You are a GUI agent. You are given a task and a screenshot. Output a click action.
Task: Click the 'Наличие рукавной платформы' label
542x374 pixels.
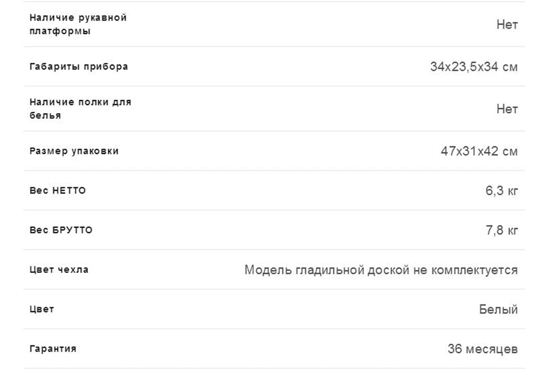coord(78,24)
